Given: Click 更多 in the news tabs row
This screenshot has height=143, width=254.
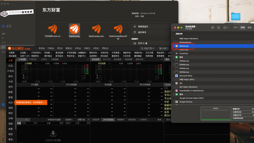Looking at the screenshot, I should pos(160,120).
